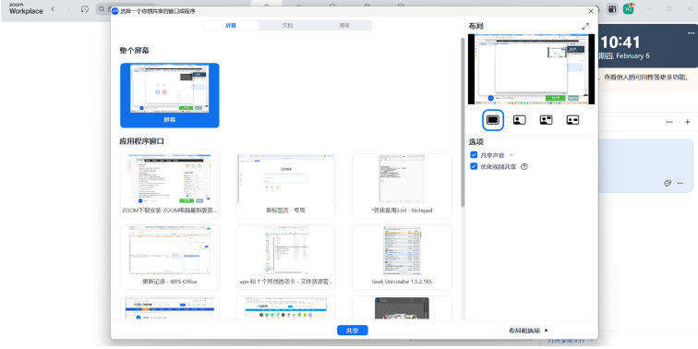The height and width of the screenshot is (349, 698).
Task: Click the 应用程序窗口 section heading
Action: [141, 141]
